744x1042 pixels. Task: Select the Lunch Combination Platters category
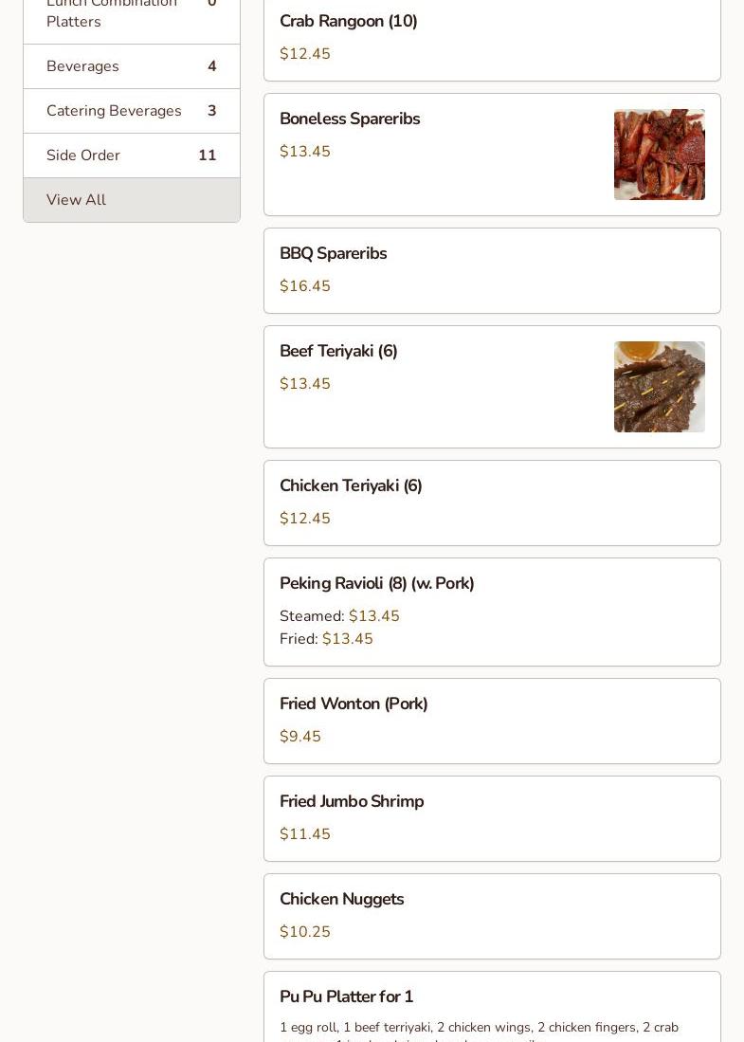click(x=111, y=13)
